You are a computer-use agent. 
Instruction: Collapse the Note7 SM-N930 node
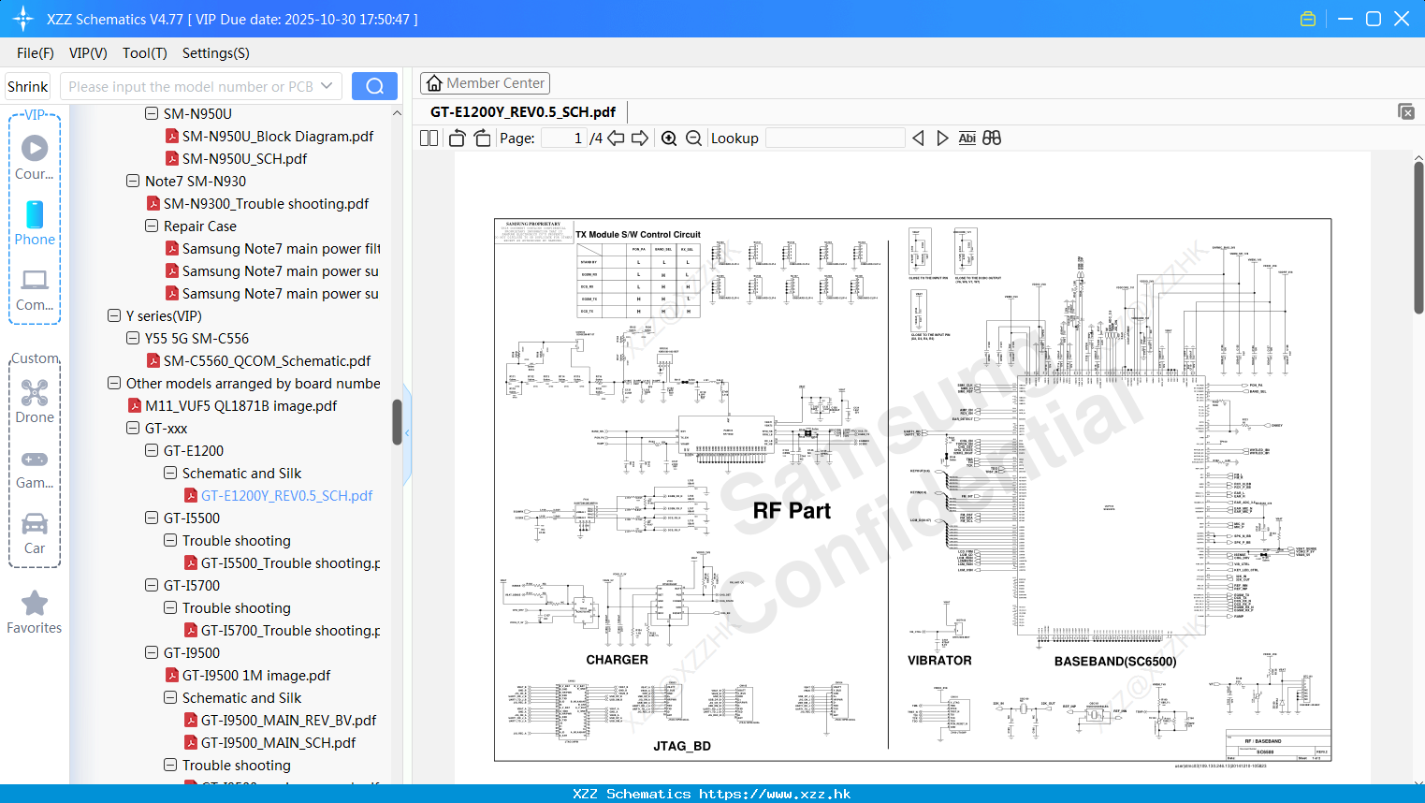pos(133,181)
